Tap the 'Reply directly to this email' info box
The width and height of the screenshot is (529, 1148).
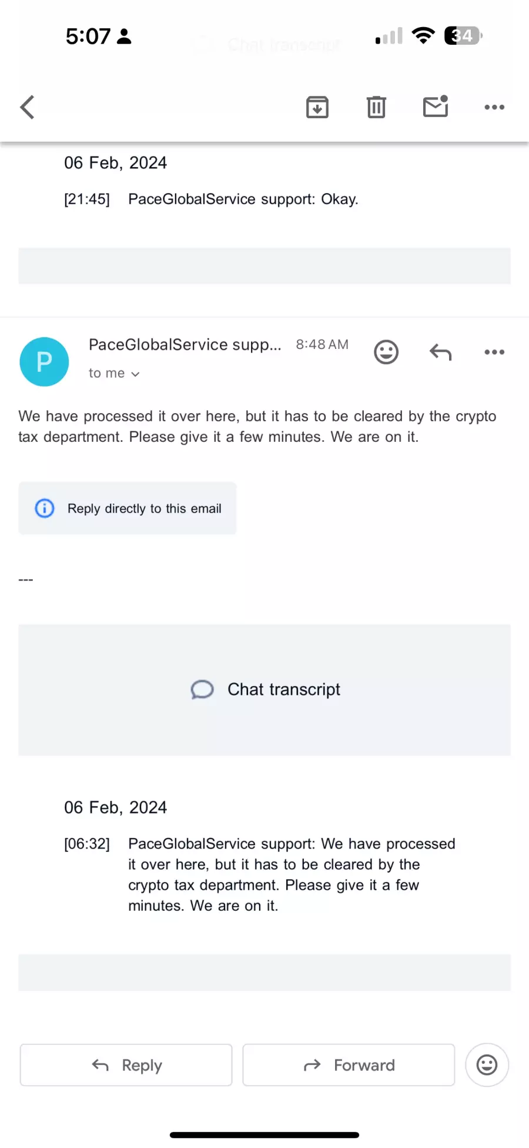pyautogui.click(x=128, y=508)
